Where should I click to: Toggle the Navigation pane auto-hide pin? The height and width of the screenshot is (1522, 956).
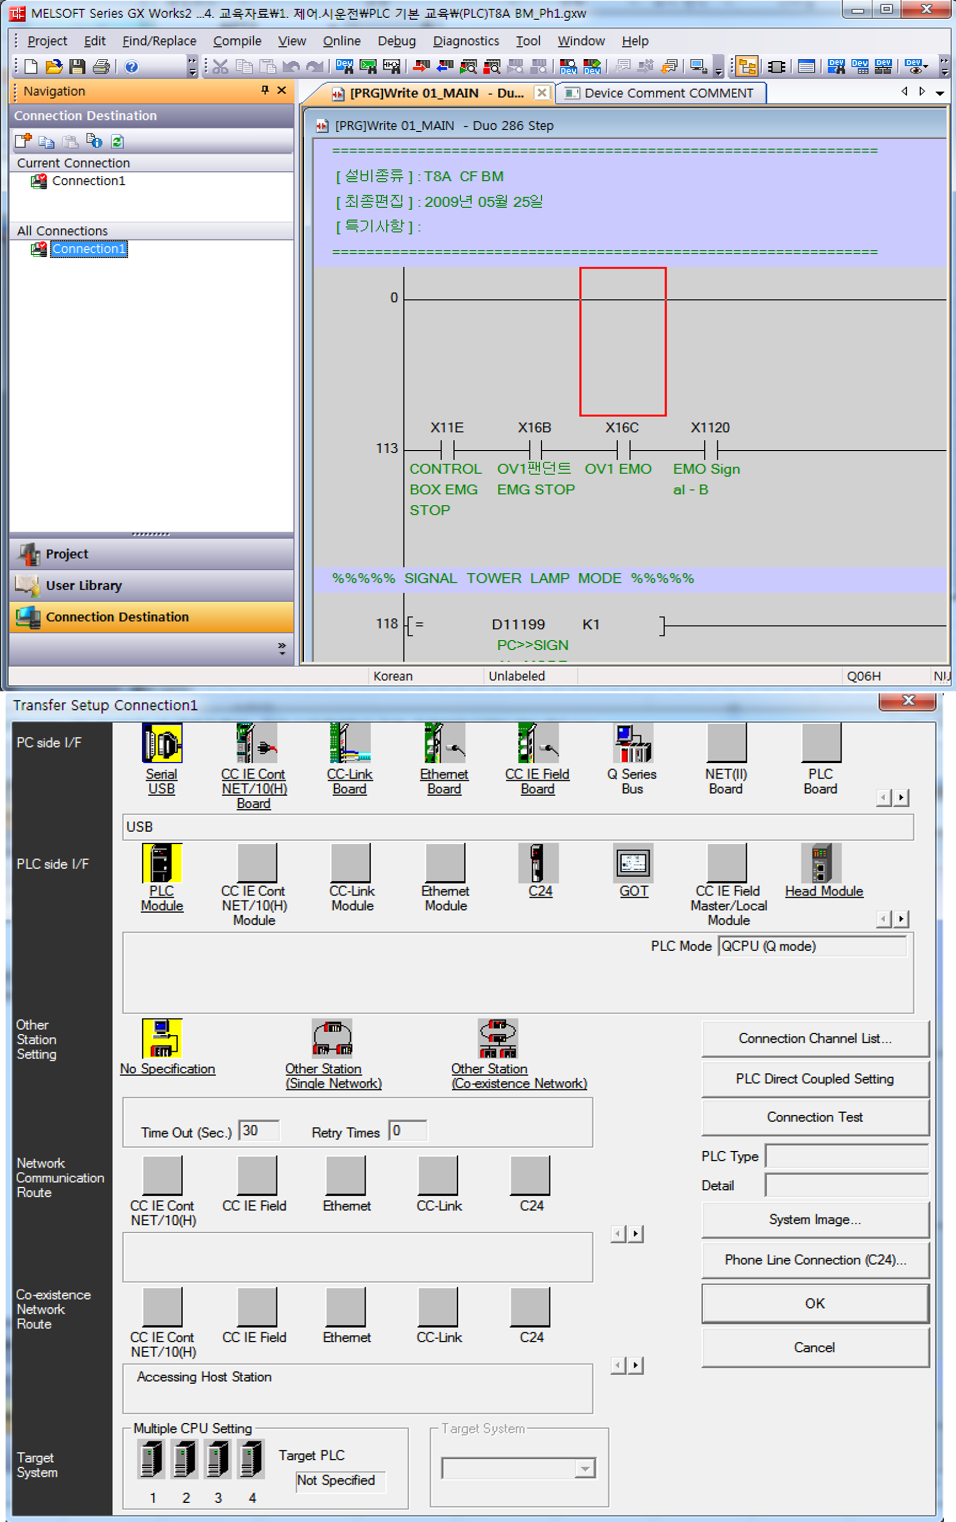265,90
